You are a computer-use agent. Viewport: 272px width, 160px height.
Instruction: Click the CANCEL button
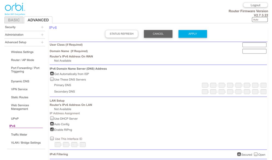(x=158, y=34)
